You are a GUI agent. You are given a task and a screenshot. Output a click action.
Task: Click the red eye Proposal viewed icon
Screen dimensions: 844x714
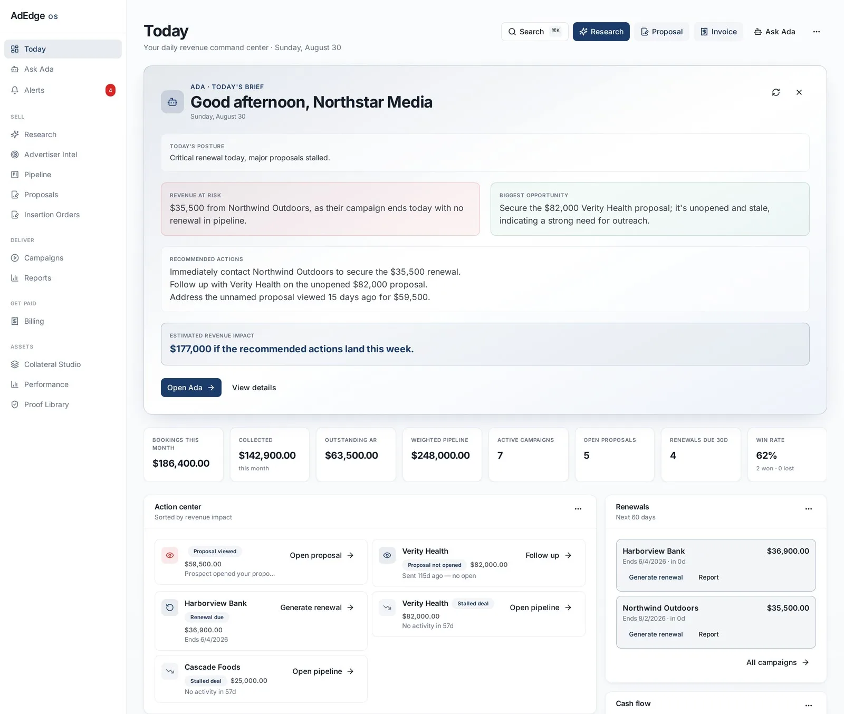(170, 555)
